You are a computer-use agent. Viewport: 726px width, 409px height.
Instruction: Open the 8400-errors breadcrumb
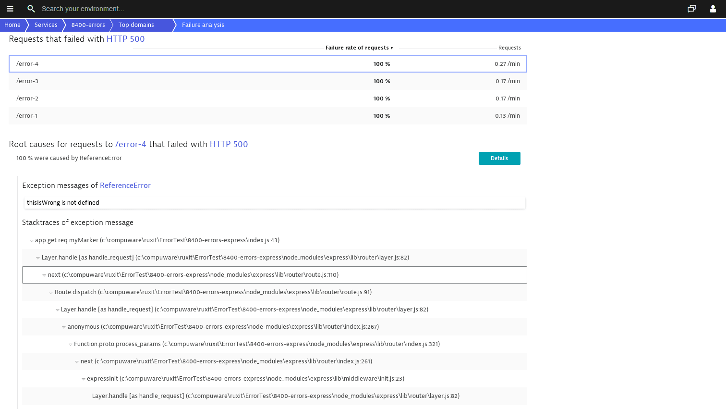tap(88, 25)
